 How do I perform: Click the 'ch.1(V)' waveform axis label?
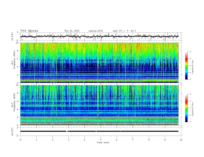tap(12, 36)
